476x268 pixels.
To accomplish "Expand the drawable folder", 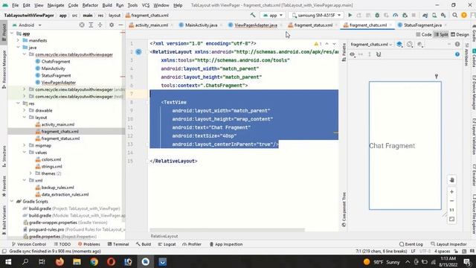I will coord(25,110).
